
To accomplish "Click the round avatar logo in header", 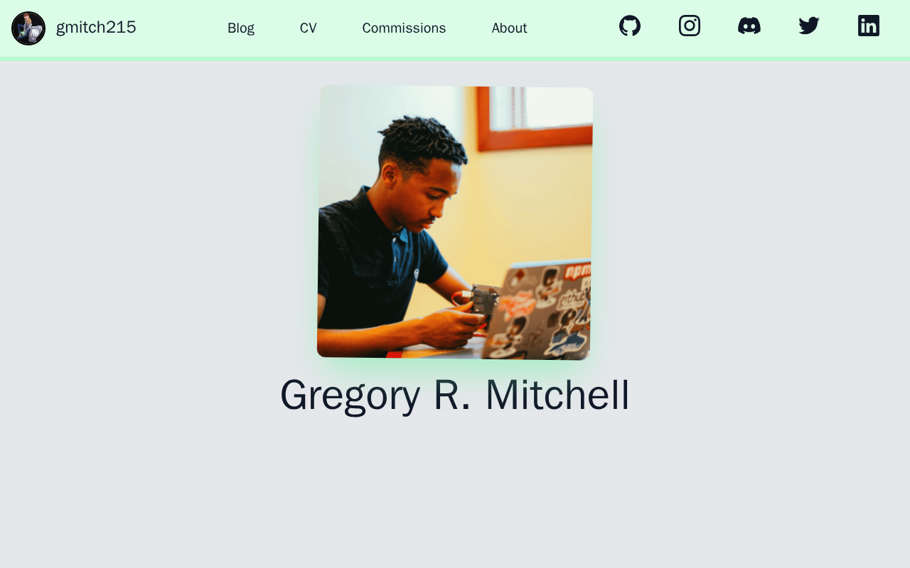I will (28, 28).
